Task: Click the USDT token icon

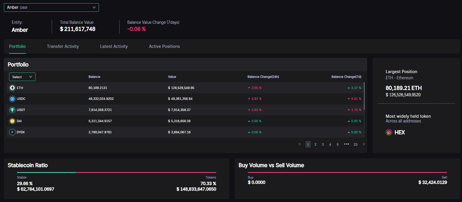Action: pos(12,110)
